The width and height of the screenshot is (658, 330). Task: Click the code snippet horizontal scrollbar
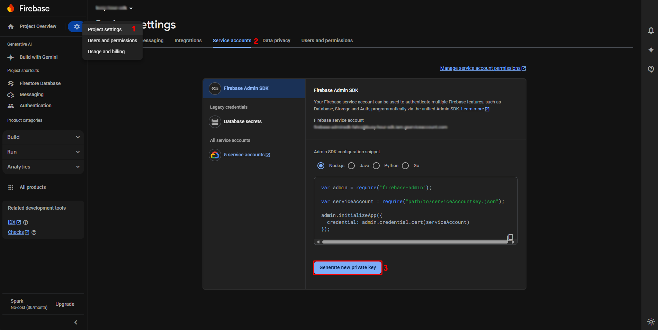click(415, 242)
